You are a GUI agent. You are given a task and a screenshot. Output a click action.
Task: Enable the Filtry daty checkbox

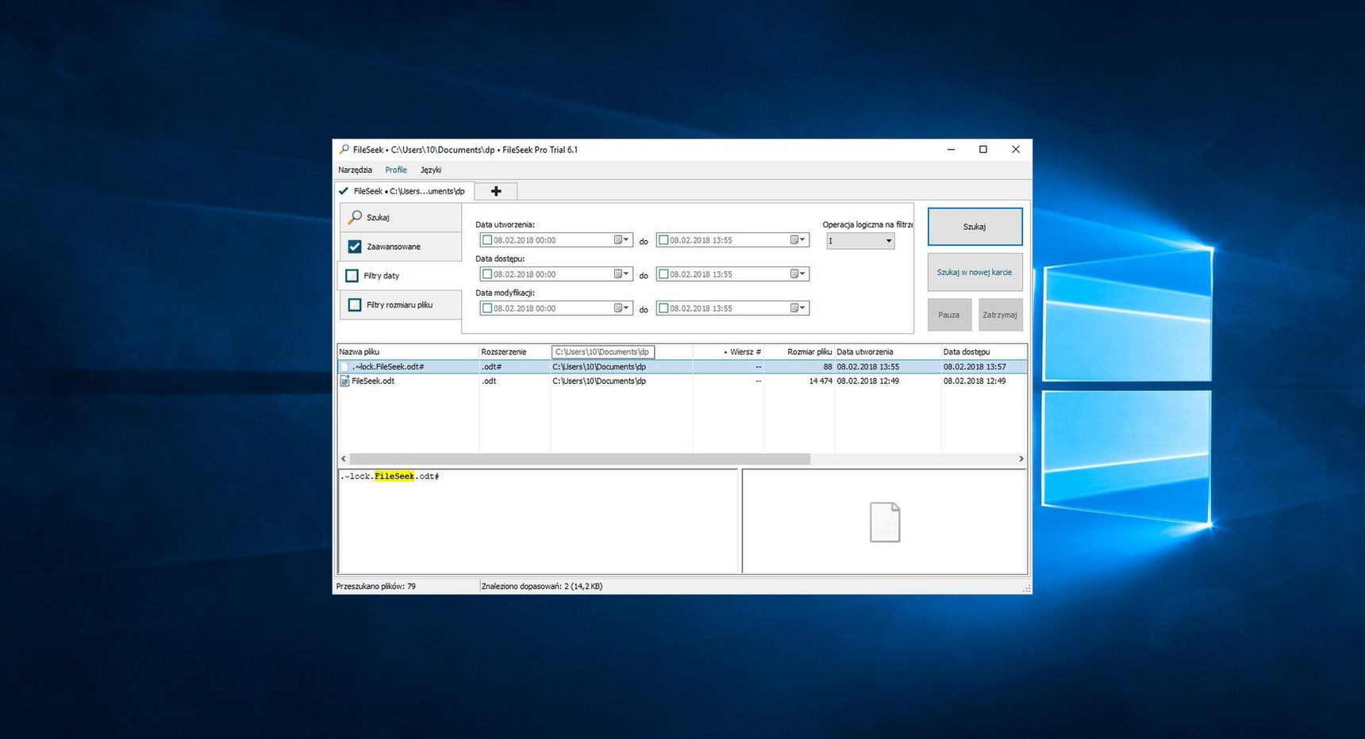[352, 276]
